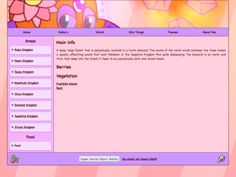Screen dimensions: 236x177
Task: Open the Onyx Kingdom link
Action: (x=24, y=94)
